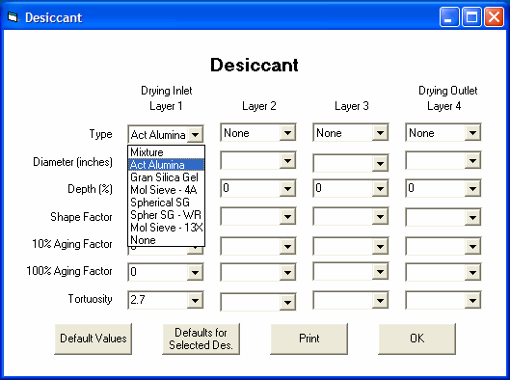Open Layer 1 Tortuosity dropdown showing 2.7
This screenshot has height=380, width=510.
coord(195,300)
